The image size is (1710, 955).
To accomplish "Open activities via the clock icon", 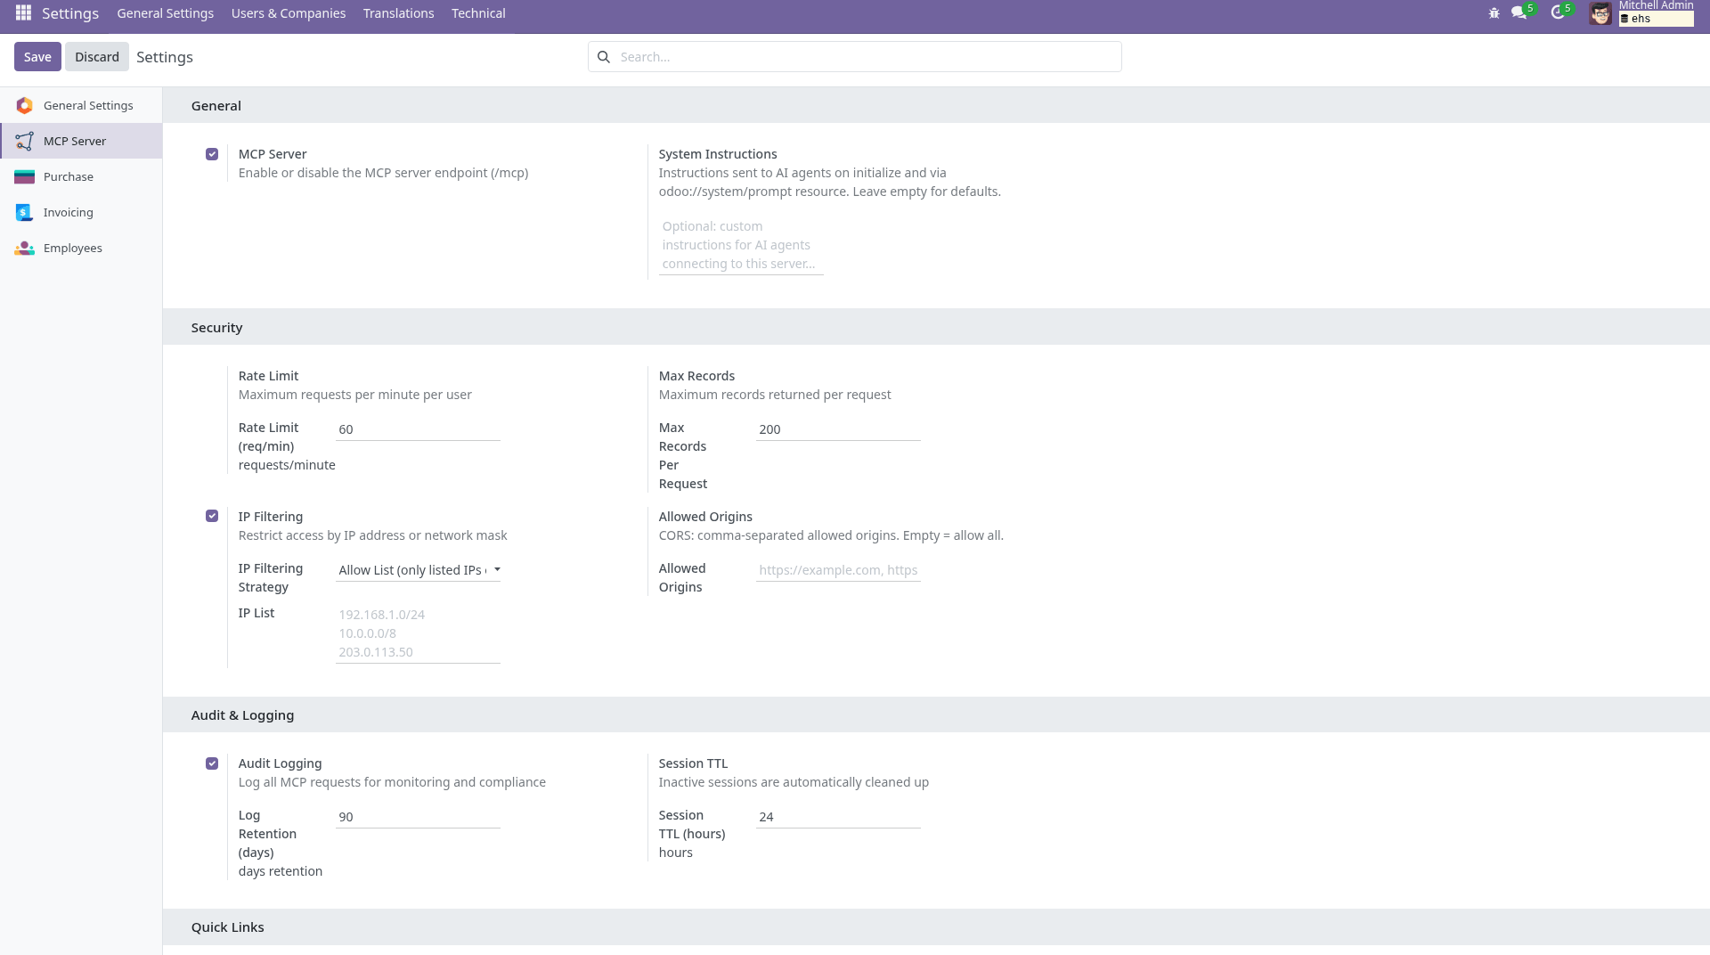I will coord(1559,13).
